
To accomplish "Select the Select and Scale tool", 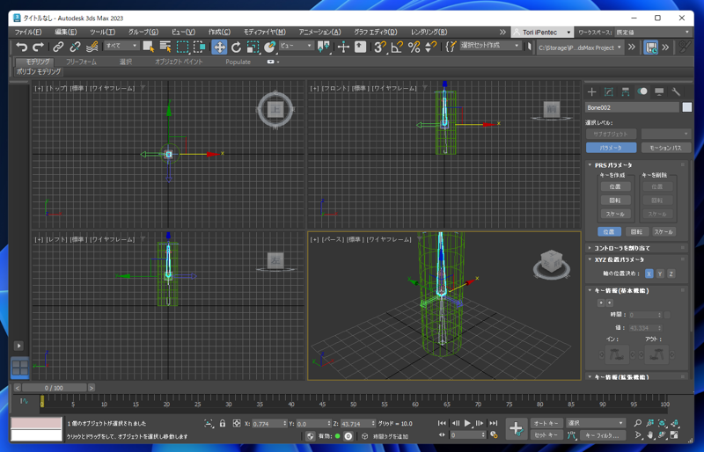I will pos(253,47).
